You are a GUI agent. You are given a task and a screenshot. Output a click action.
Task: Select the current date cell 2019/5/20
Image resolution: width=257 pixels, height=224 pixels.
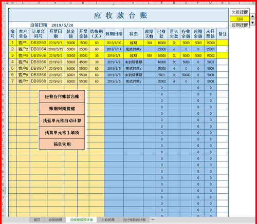(62, 25)
